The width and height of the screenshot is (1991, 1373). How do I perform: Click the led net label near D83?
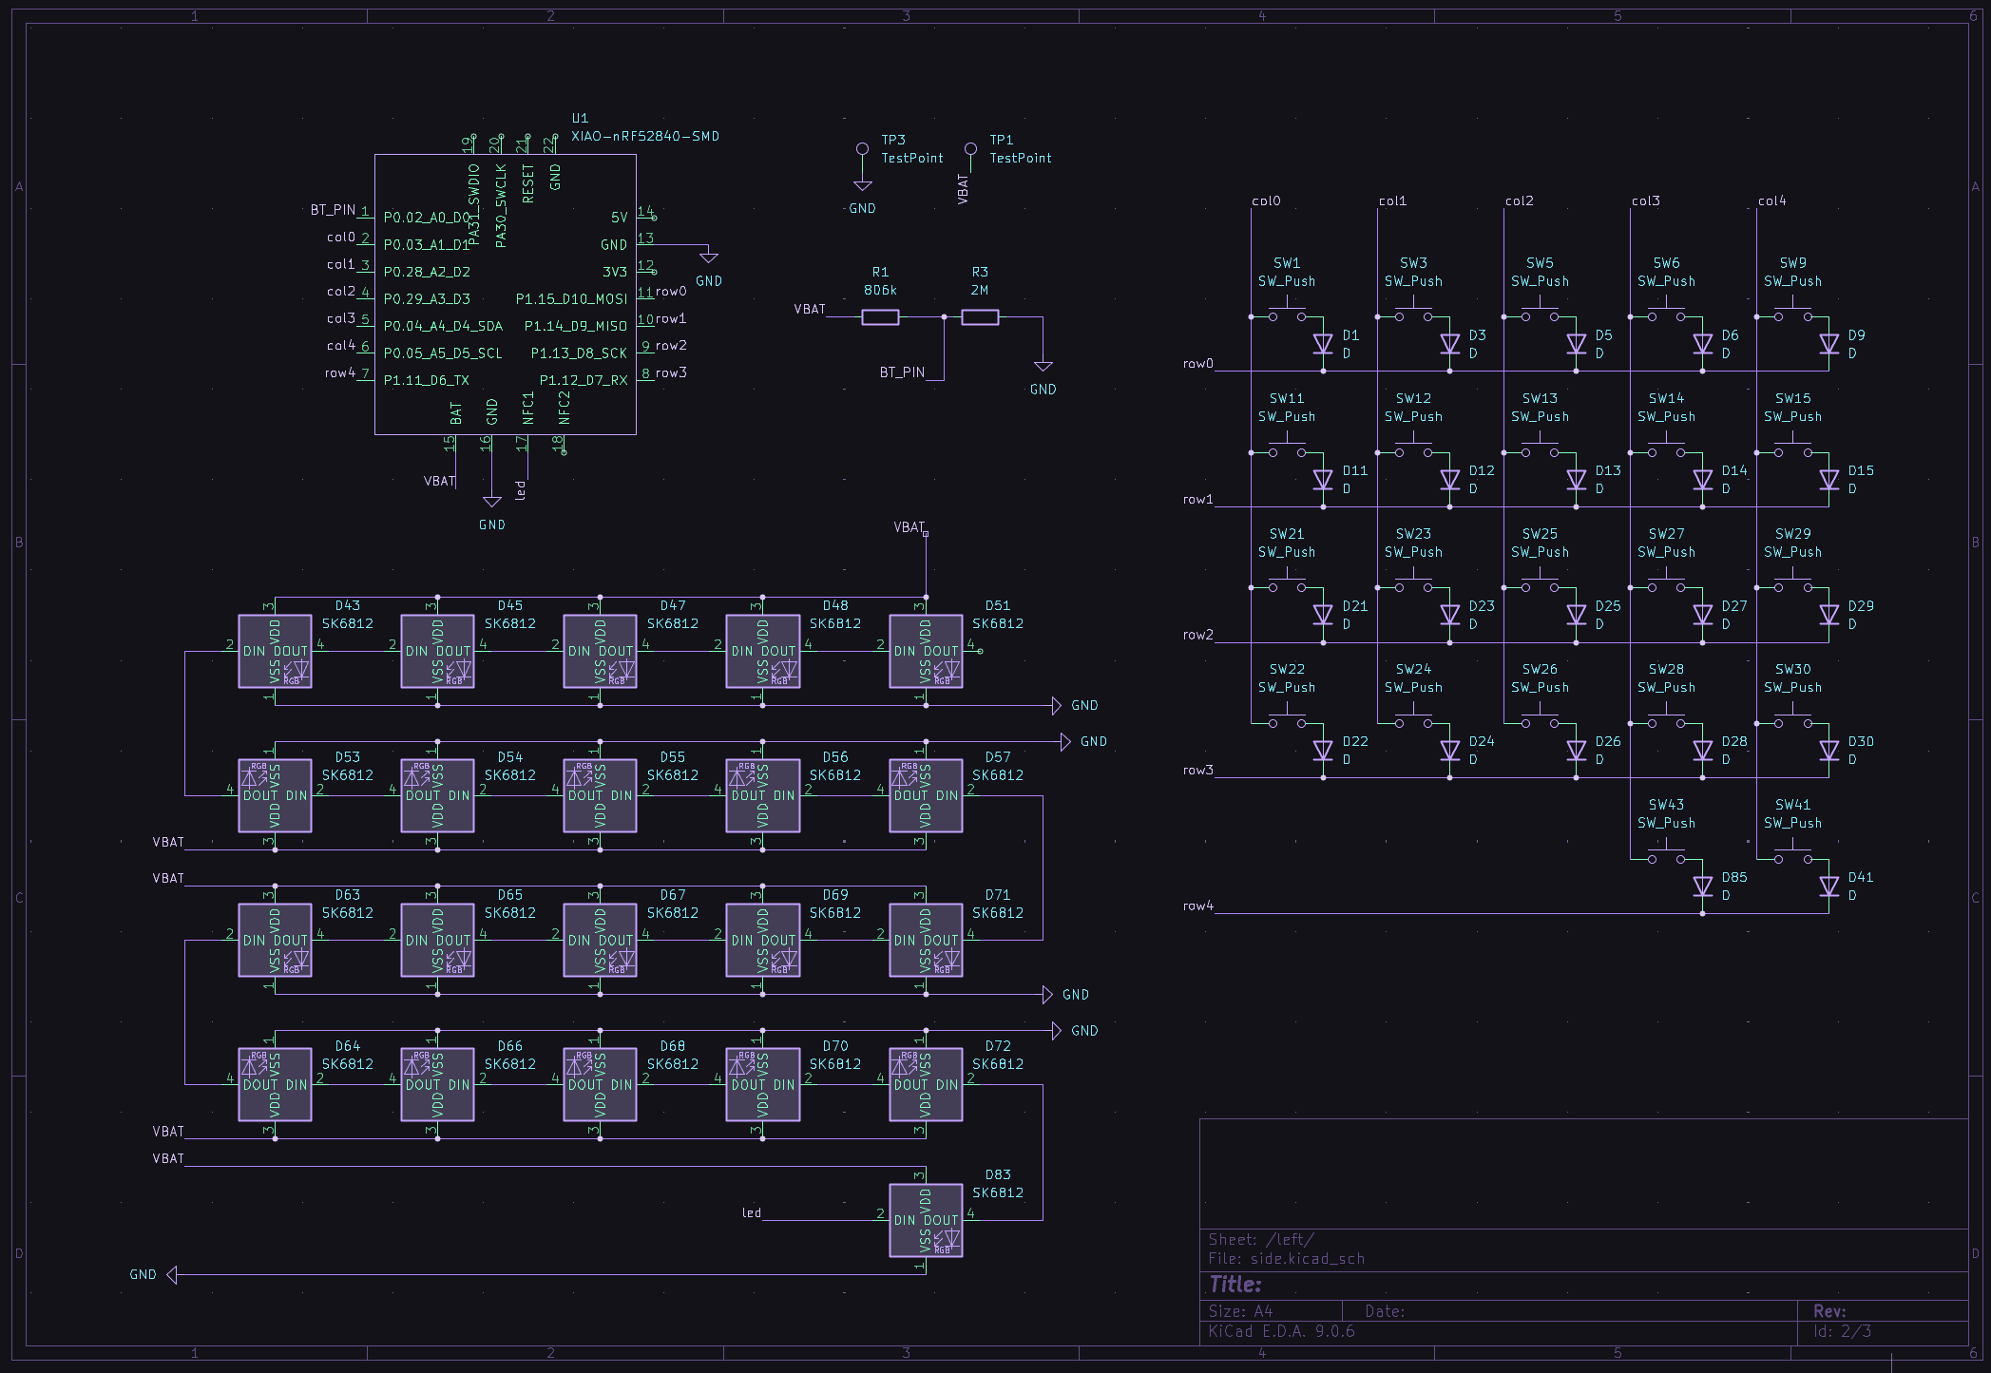point(751,1213)
